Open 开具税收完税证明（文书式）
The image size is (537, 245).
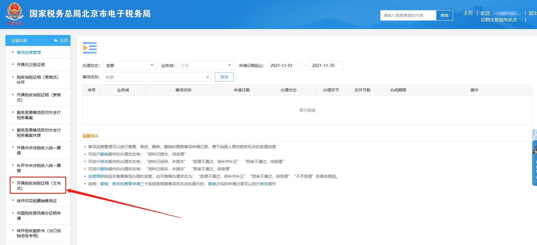(x=39, y=186)
